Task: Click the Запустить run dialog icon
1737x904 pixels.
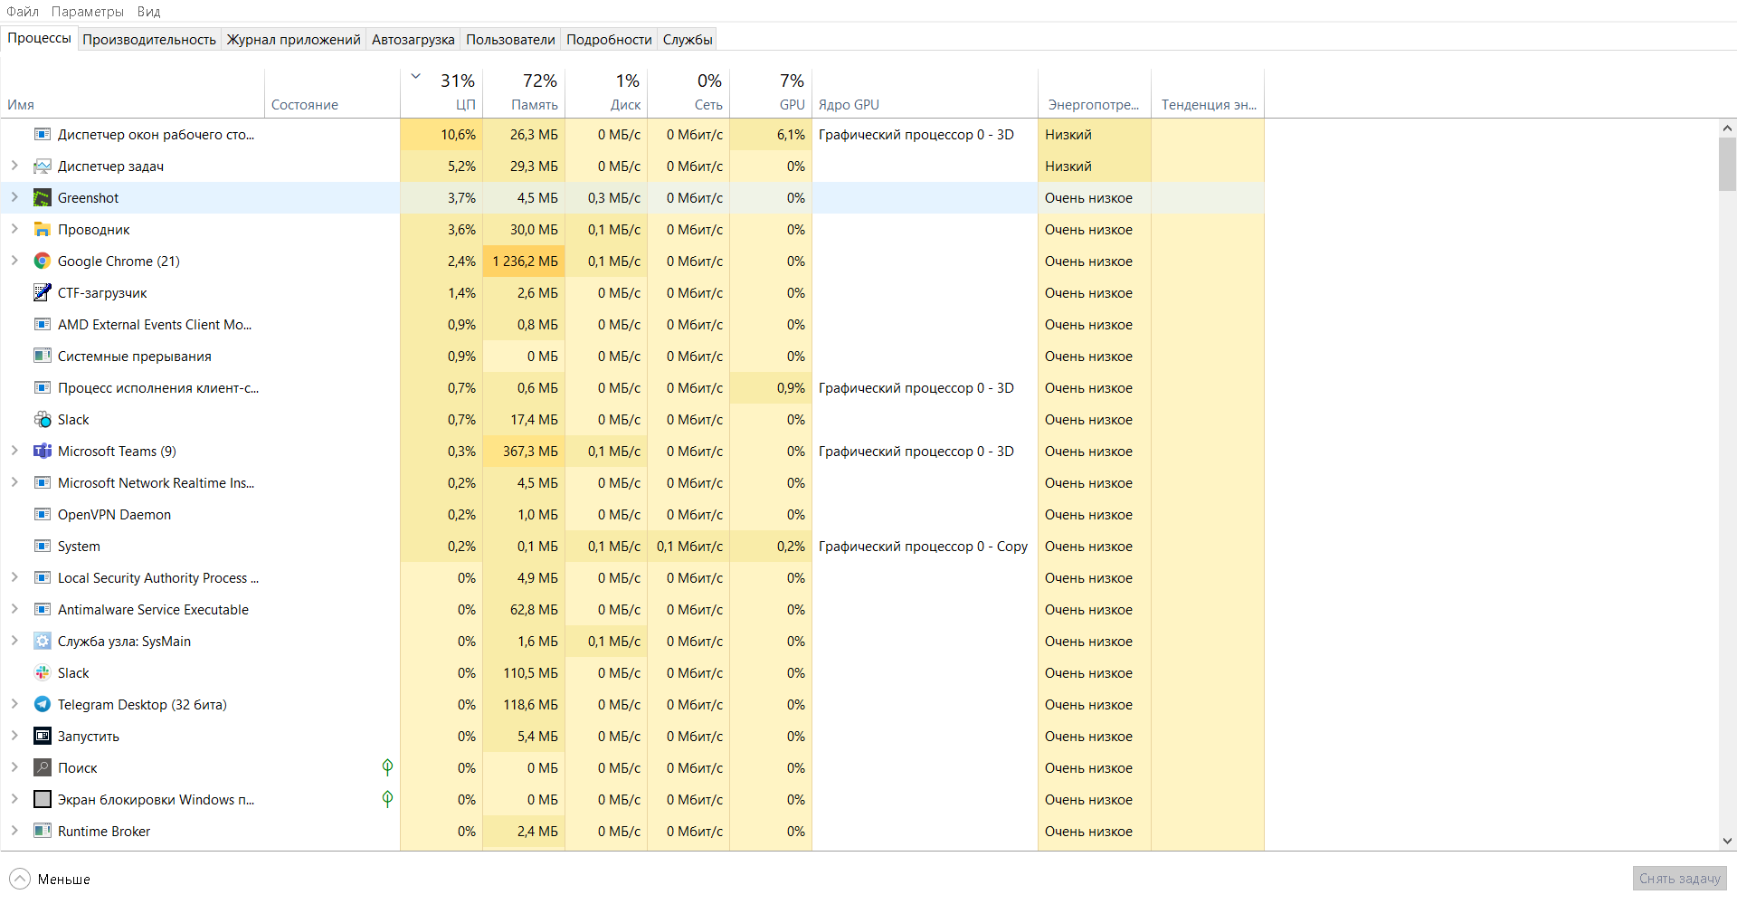Action: [x=42, y=737]
